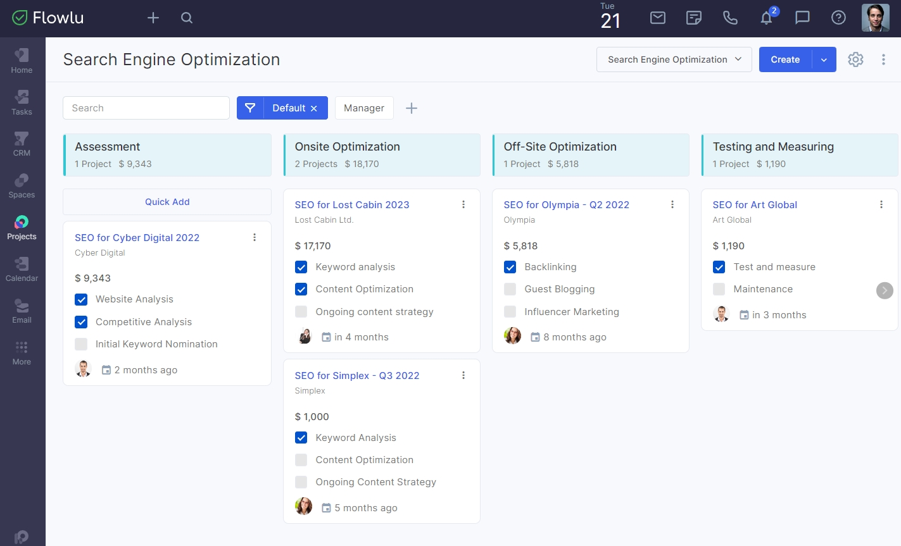
Task: Click the icon at sidebar bottom
Action: [22, 537]
